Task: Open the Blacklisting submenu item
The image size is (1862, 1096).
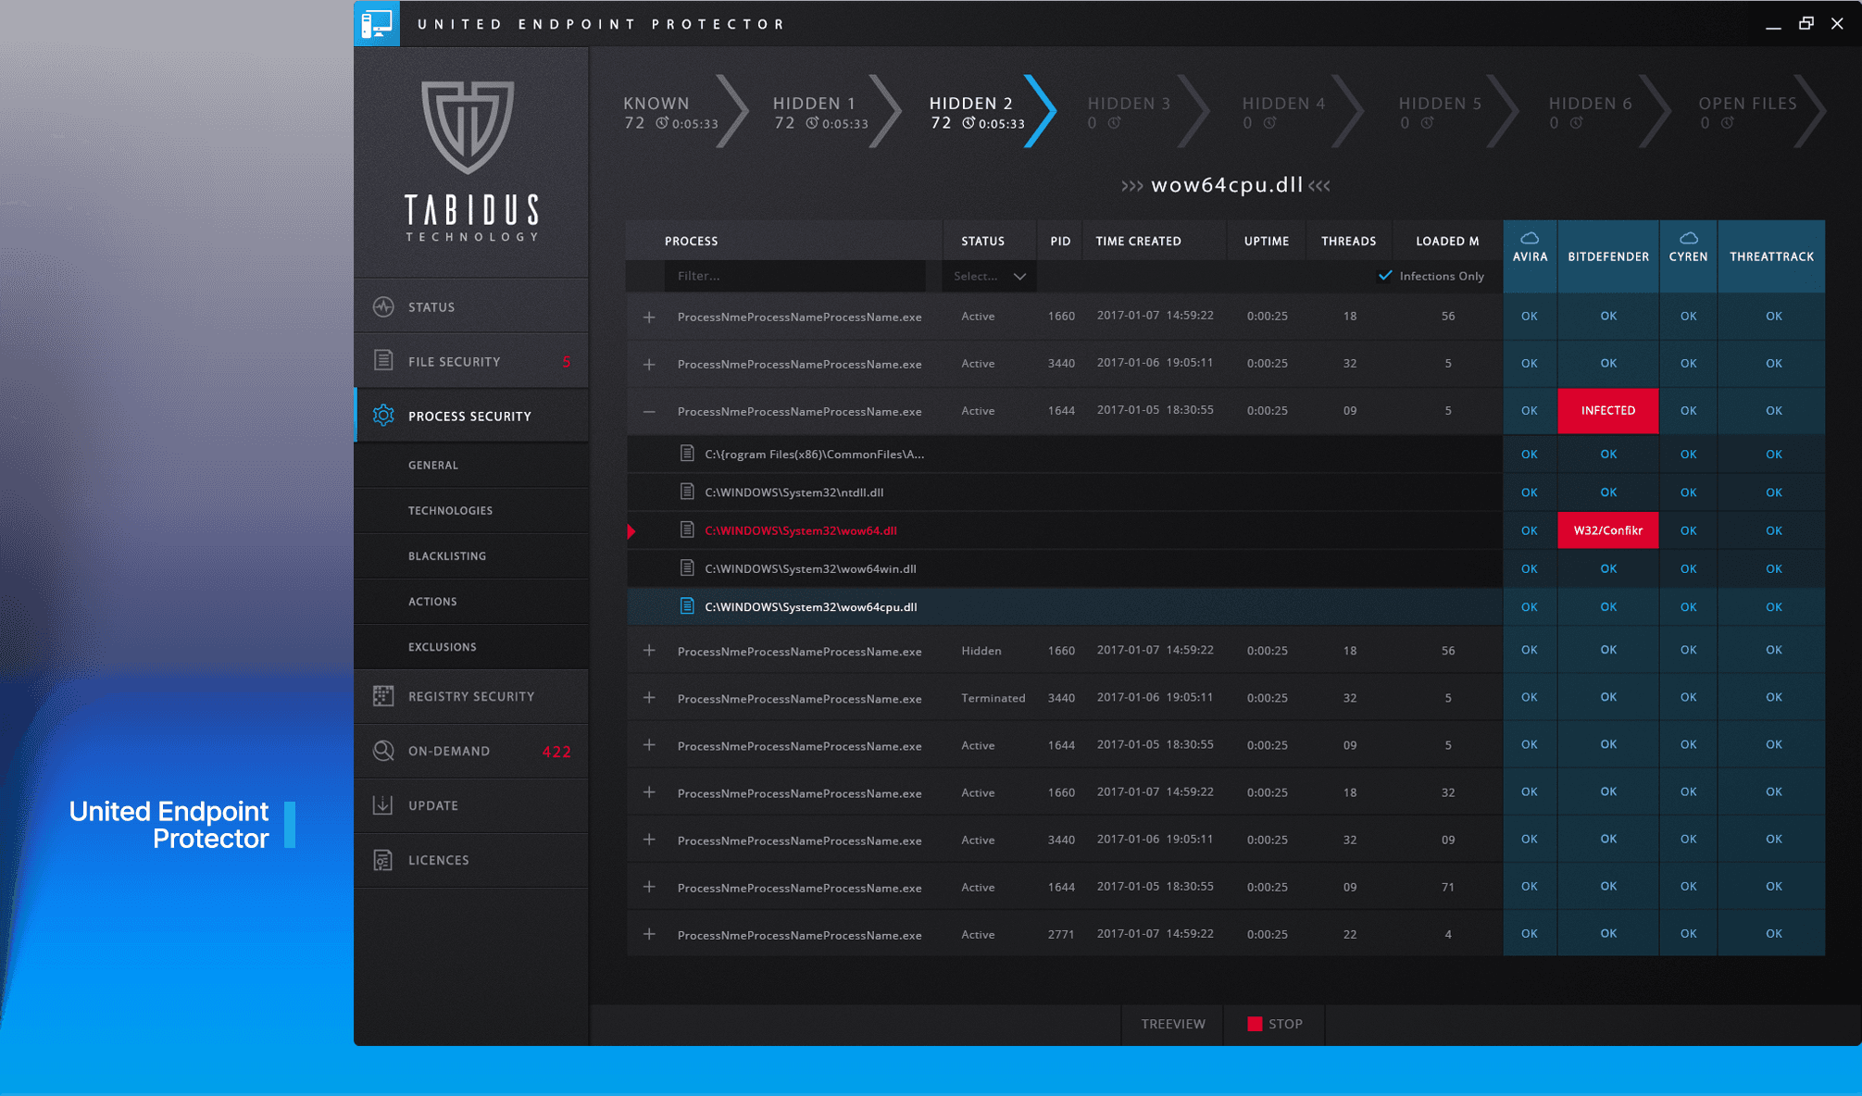Action: [447, 556]
